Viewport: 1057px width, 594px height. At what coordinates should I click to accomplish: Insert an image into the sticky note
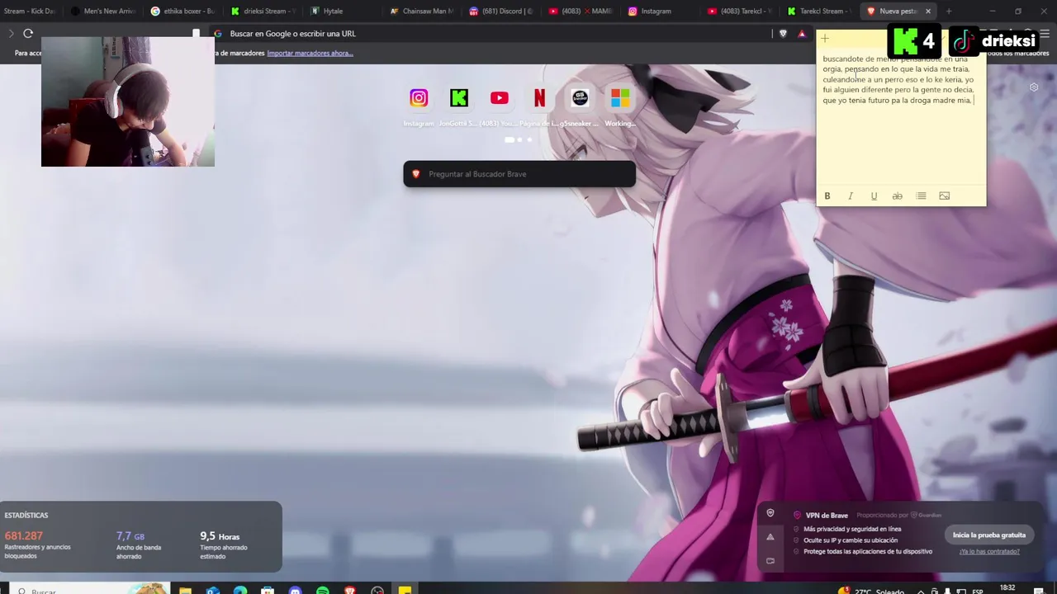pos(945,196)
